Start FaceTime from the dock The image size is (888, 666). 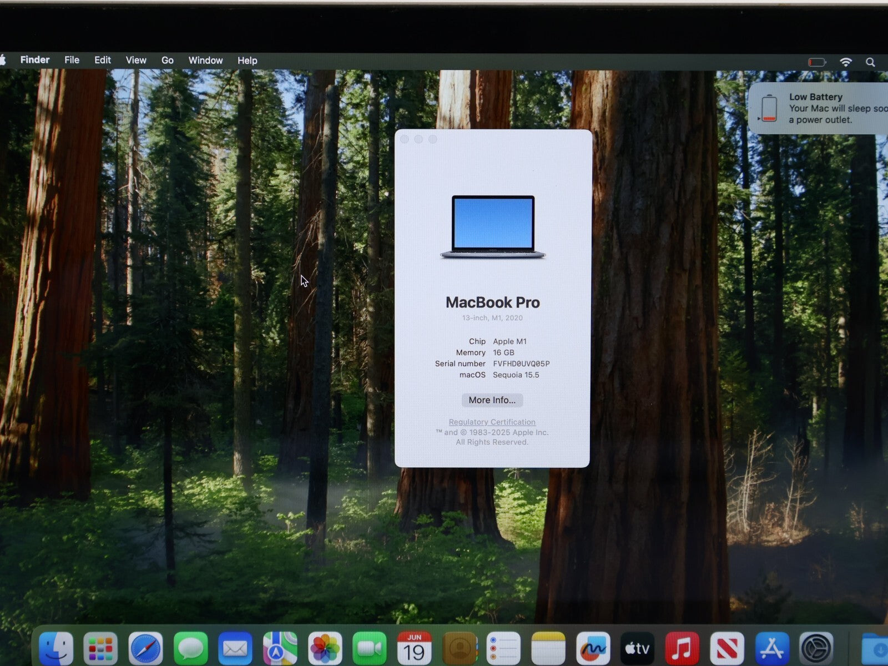pos(370,648)
